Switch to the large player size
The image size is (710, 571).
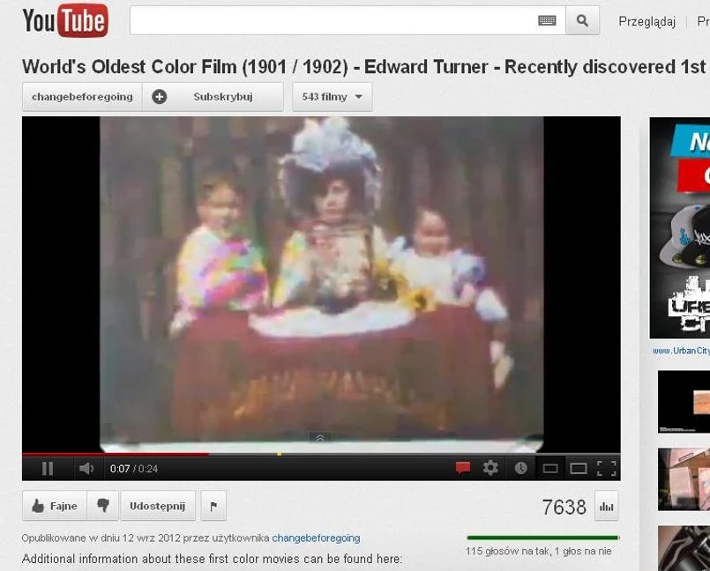pyautogui.click(x=579, y=468)
